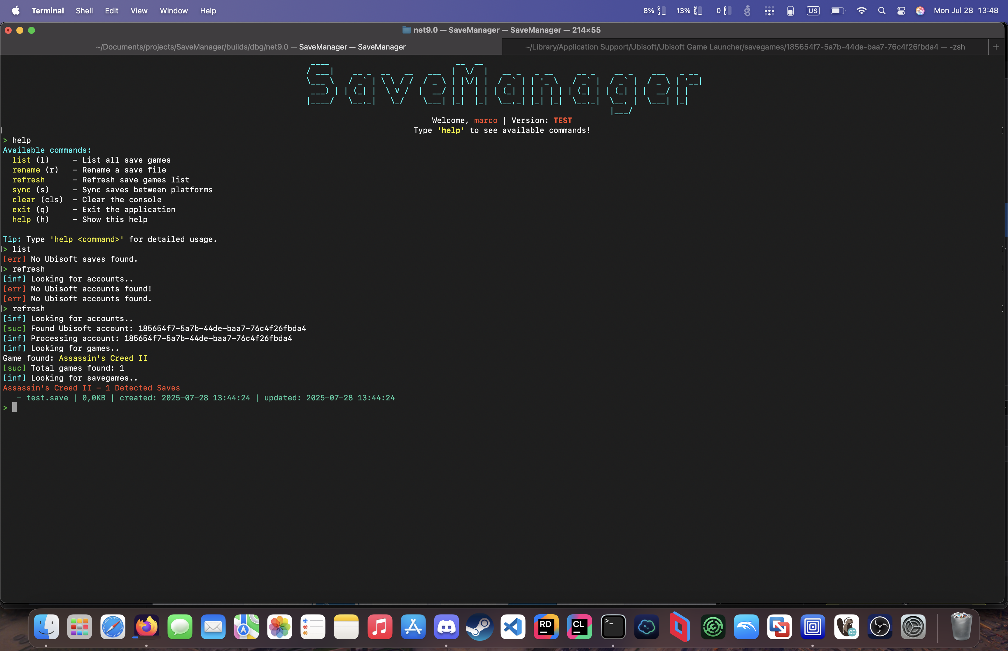
Task: Open the battery status menu
Action: [x=838, y=10]
